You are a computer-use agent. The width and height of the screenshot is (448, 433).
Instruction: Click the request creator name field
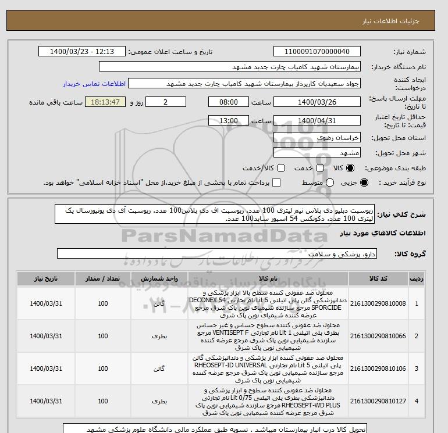coord(244,84)
